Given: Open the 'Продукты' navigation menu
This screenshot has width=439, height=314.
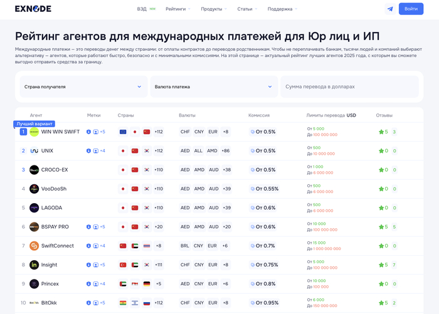Looking at the screenshot, I should click(x=214, y=9).
